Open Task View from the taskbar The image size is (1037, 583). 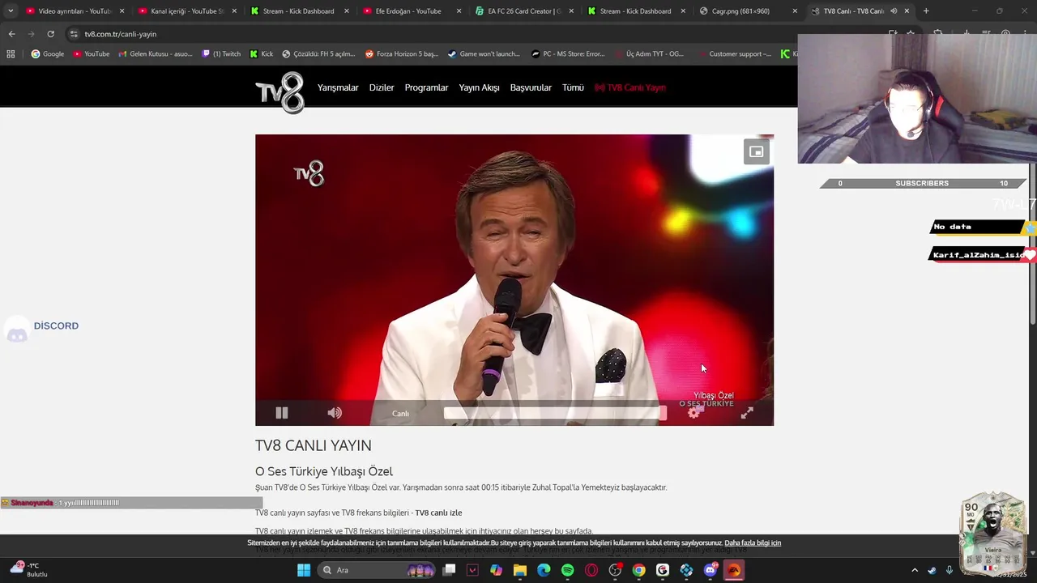click(450, 570)
